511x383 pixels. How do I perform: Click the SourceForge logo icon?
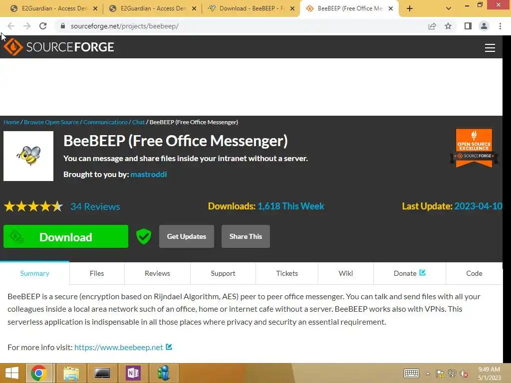(13, 47)
